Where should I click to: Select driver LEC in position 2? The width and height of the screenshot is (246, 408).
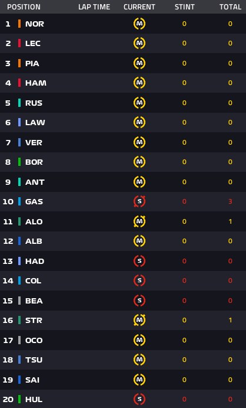(32, 43)
